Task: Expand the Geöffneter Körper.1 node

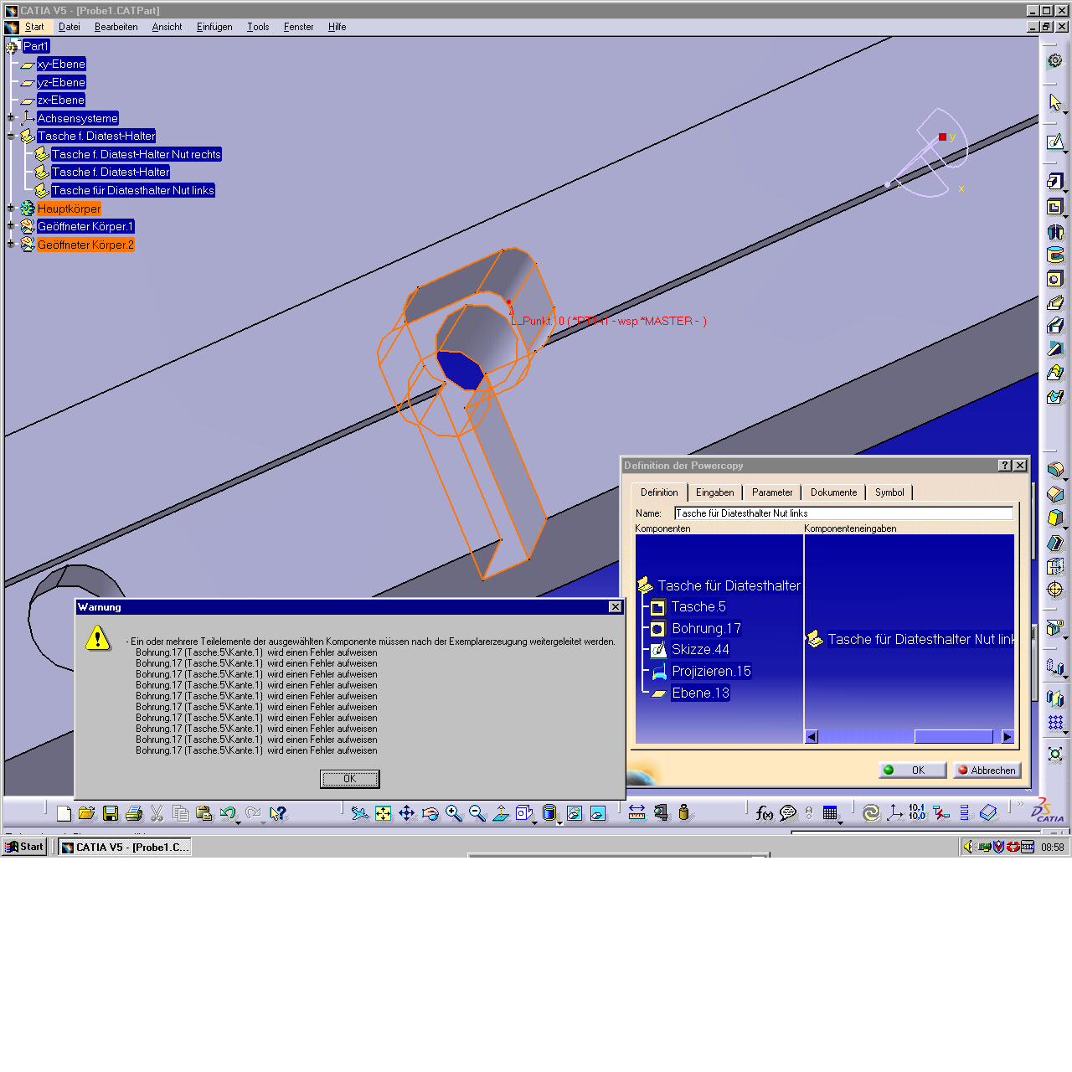Action: click(x=11, y=226)
